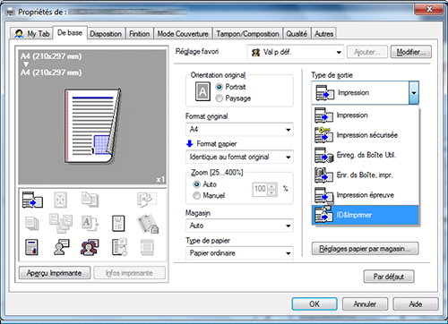This screenshot has height=324, width=448.
Task: Click the grayed Infos imprimante button
Action: point(129,273)
